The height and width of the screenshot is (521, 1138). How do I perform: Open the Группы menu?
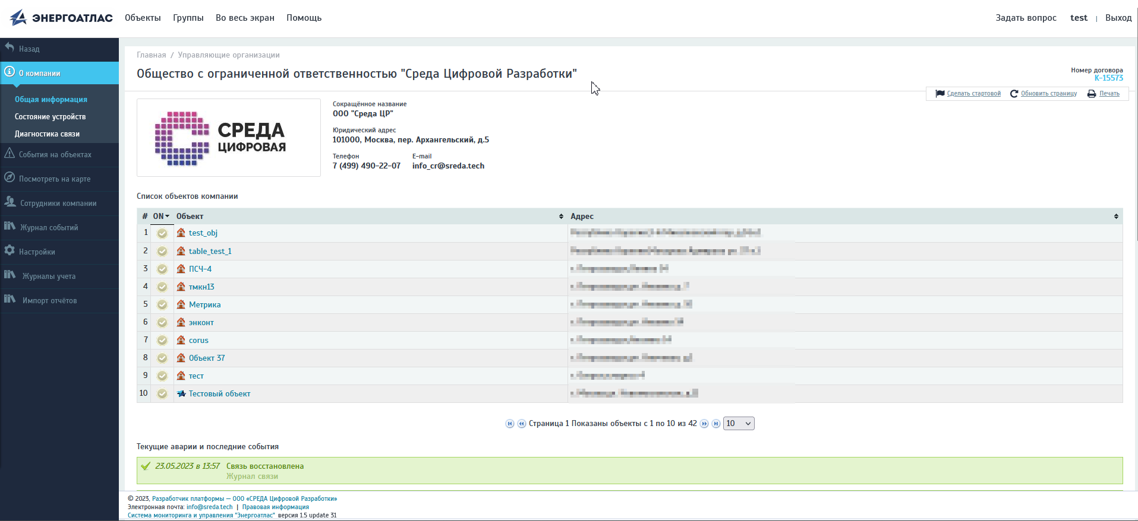(188, 18)
